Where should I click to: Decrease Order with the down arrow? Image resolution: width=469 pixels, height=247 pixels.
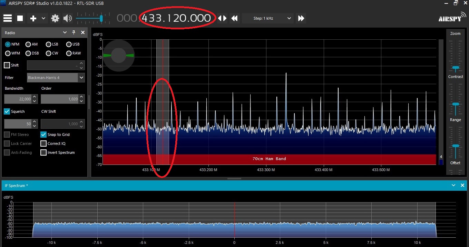pyautogui.click(x=81, y=101)
